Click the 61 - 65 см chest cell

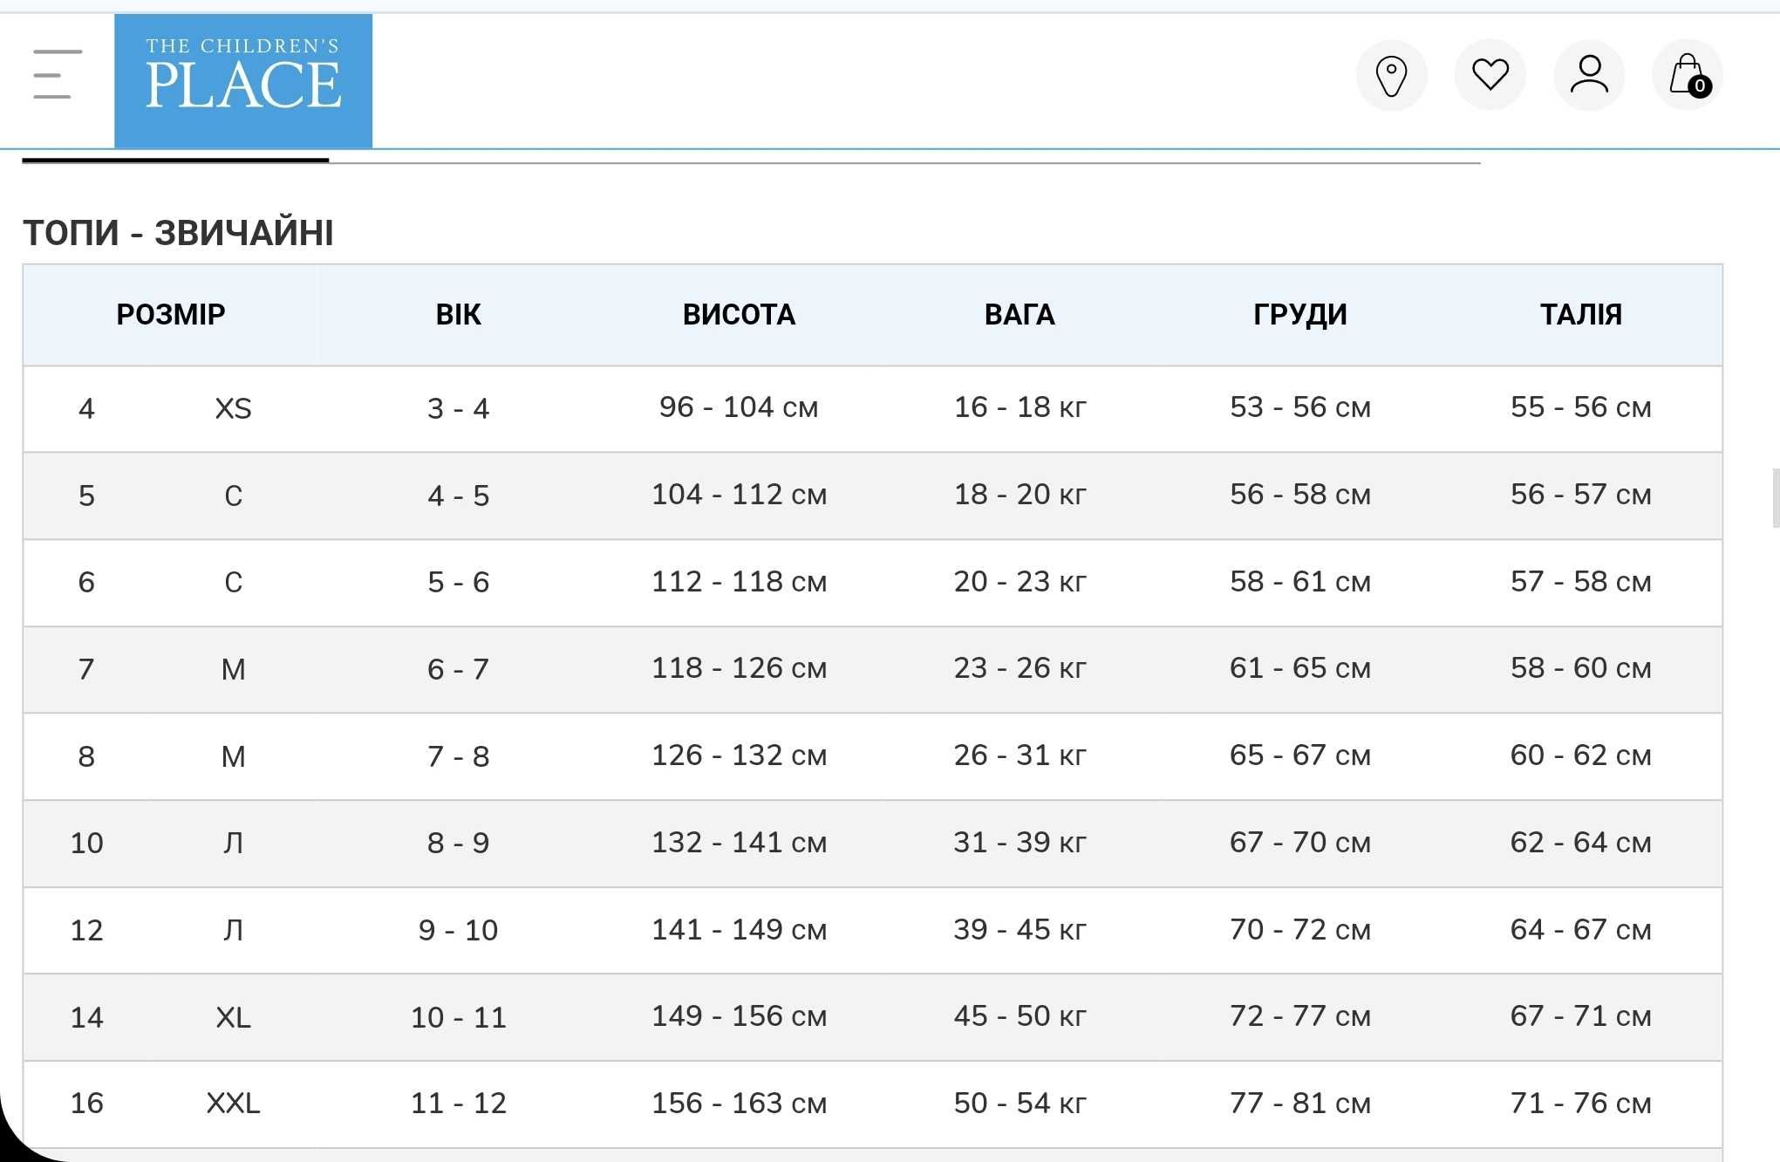coord(1300,667)
